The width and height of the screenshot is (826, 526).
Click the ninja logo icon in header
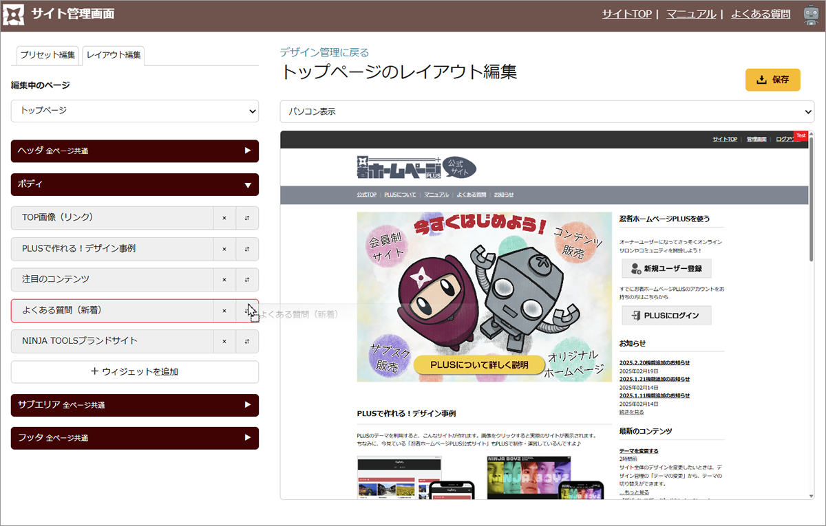pyautogui.click(x=14, y=14)
